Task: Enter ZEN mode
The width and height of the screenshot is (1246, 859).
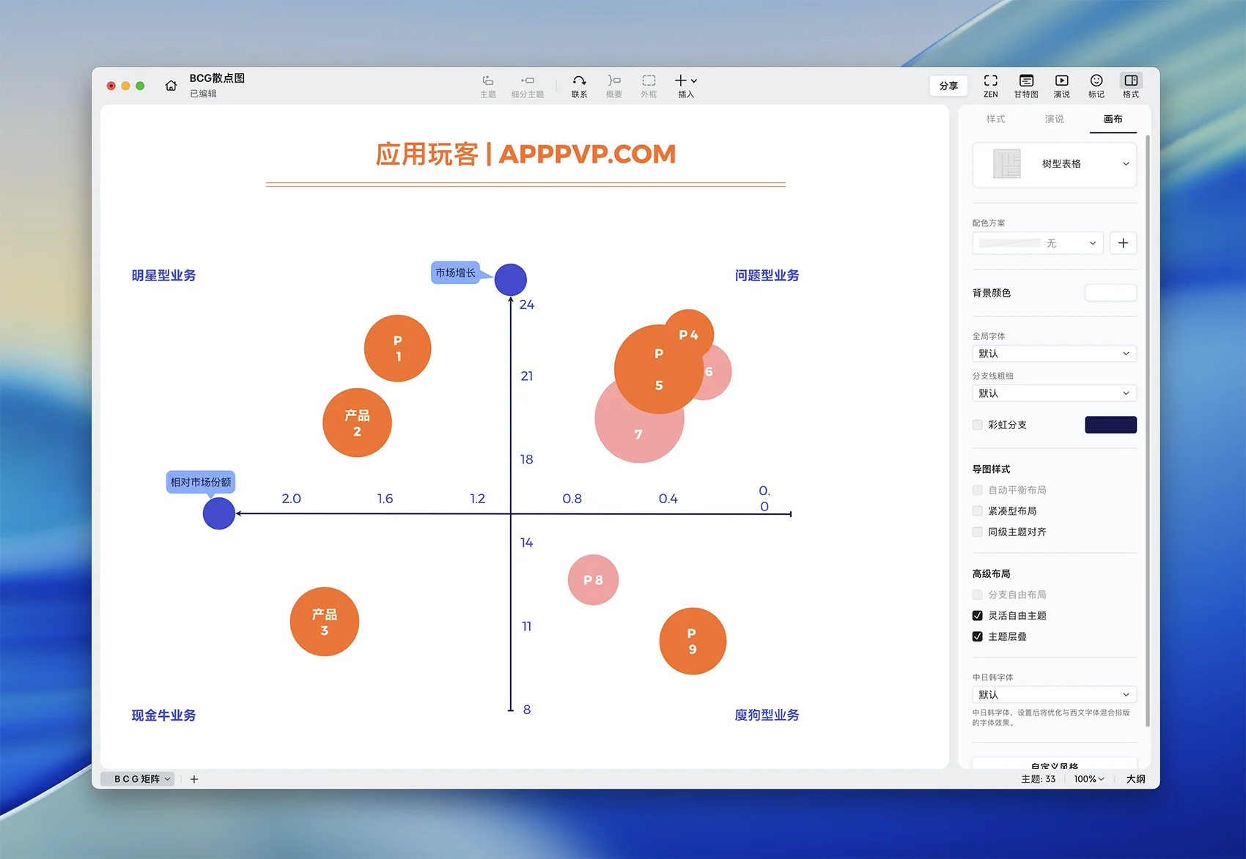Action: (x=990, y=85)
